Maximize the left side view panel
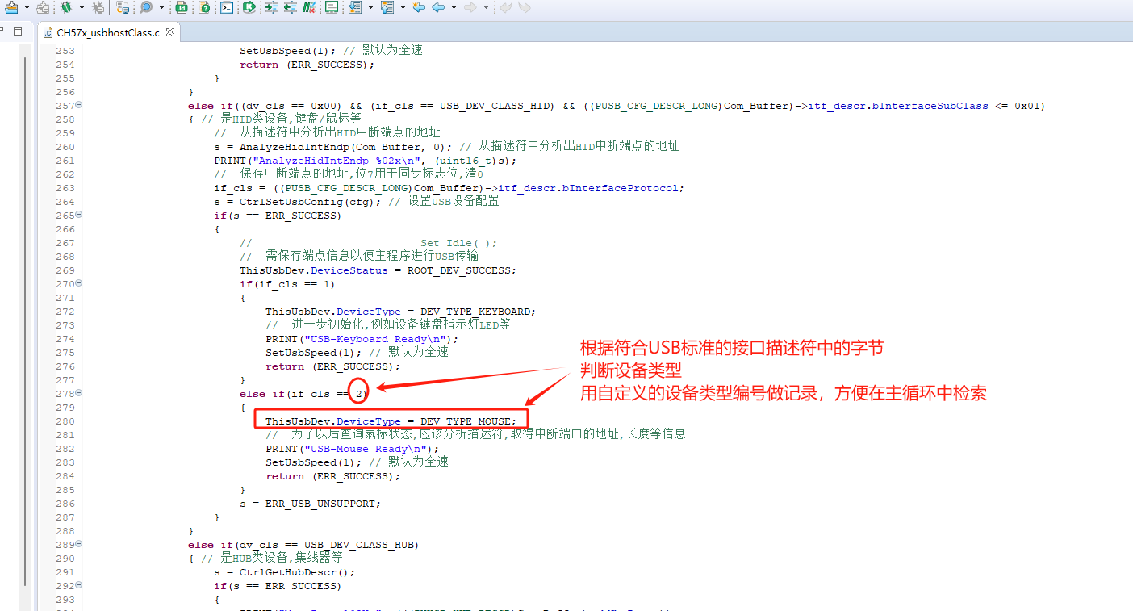 coord(18,31)
